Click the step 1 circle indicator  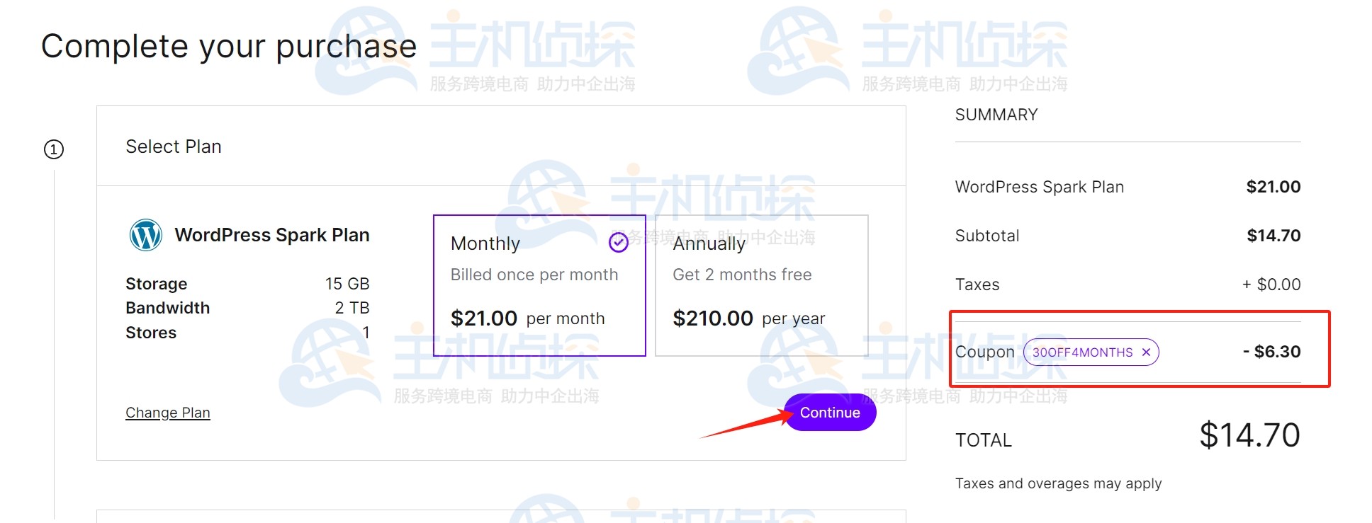pos(55,149)
